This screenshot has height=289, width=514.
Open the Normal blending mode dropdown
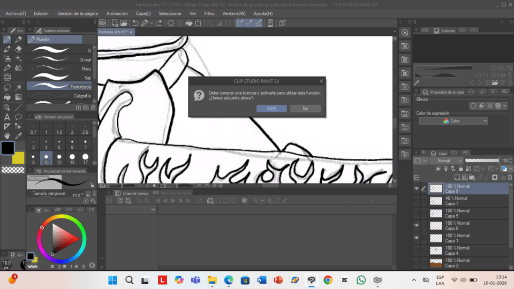[446, 161]
